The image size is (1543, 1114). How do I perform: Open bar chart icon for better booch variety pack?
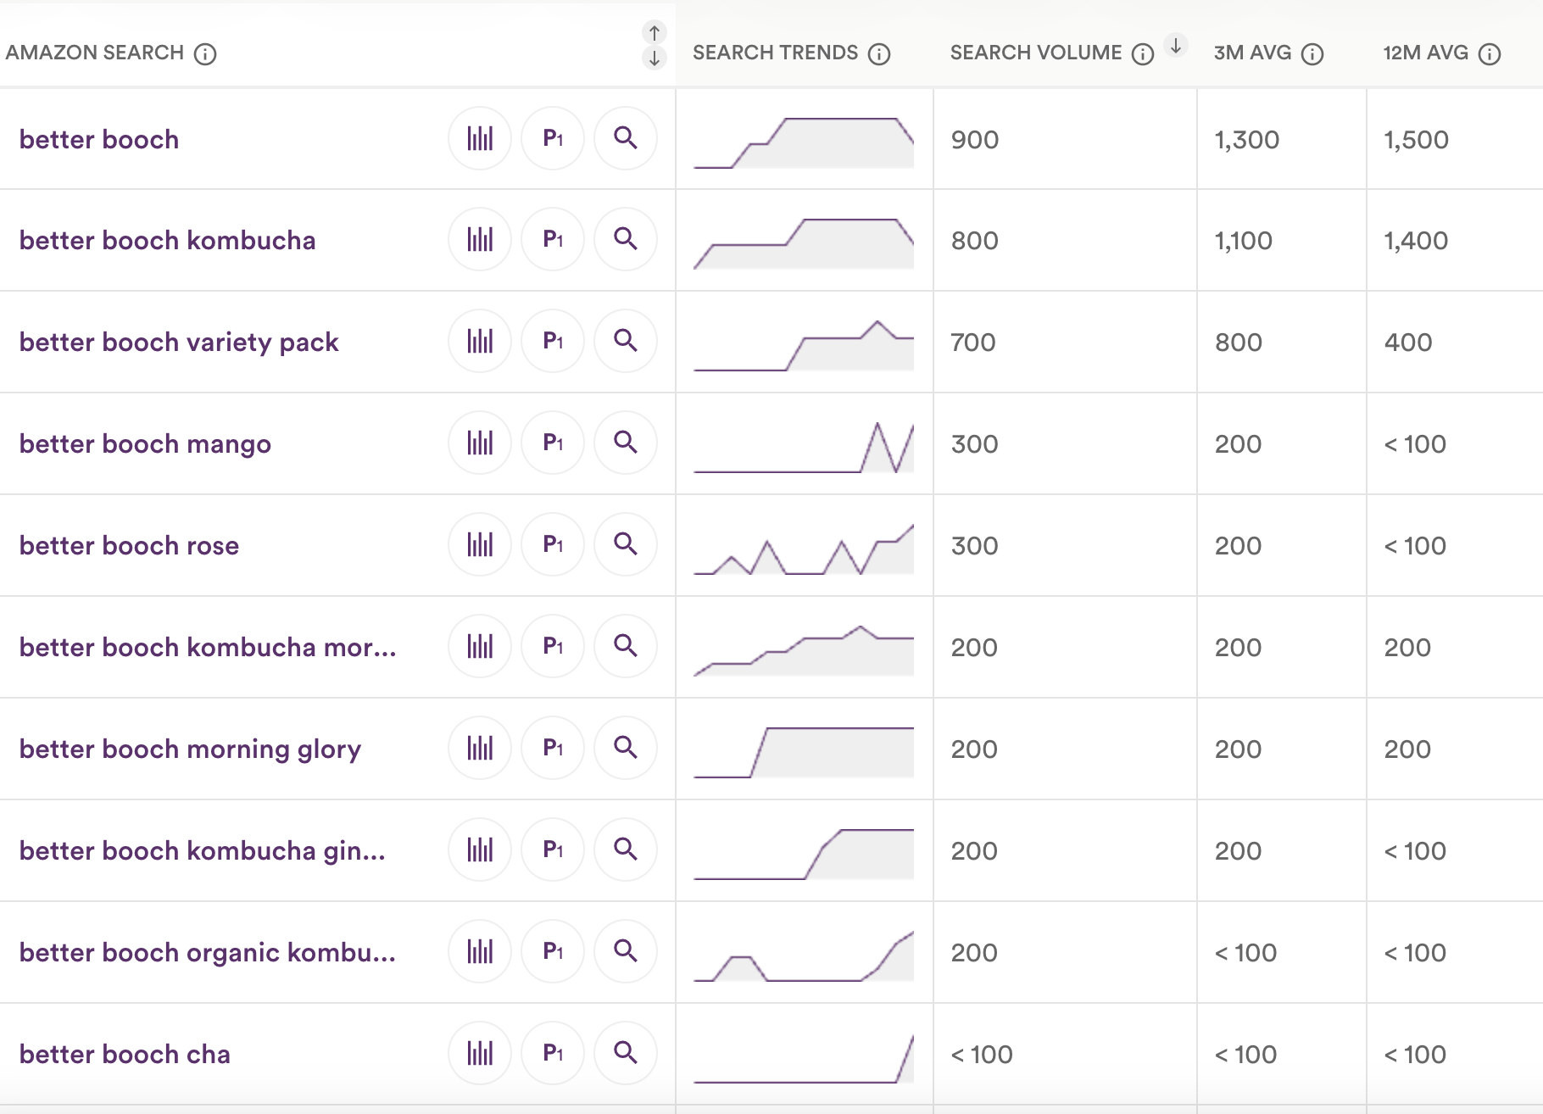point(480,342)
